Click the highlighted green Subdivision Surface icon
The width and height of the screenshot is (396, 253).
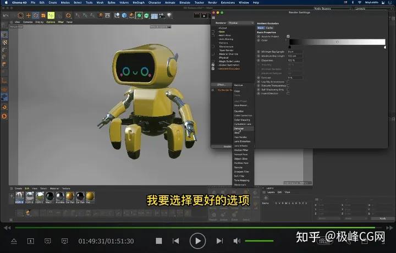[x=139, y=15]
